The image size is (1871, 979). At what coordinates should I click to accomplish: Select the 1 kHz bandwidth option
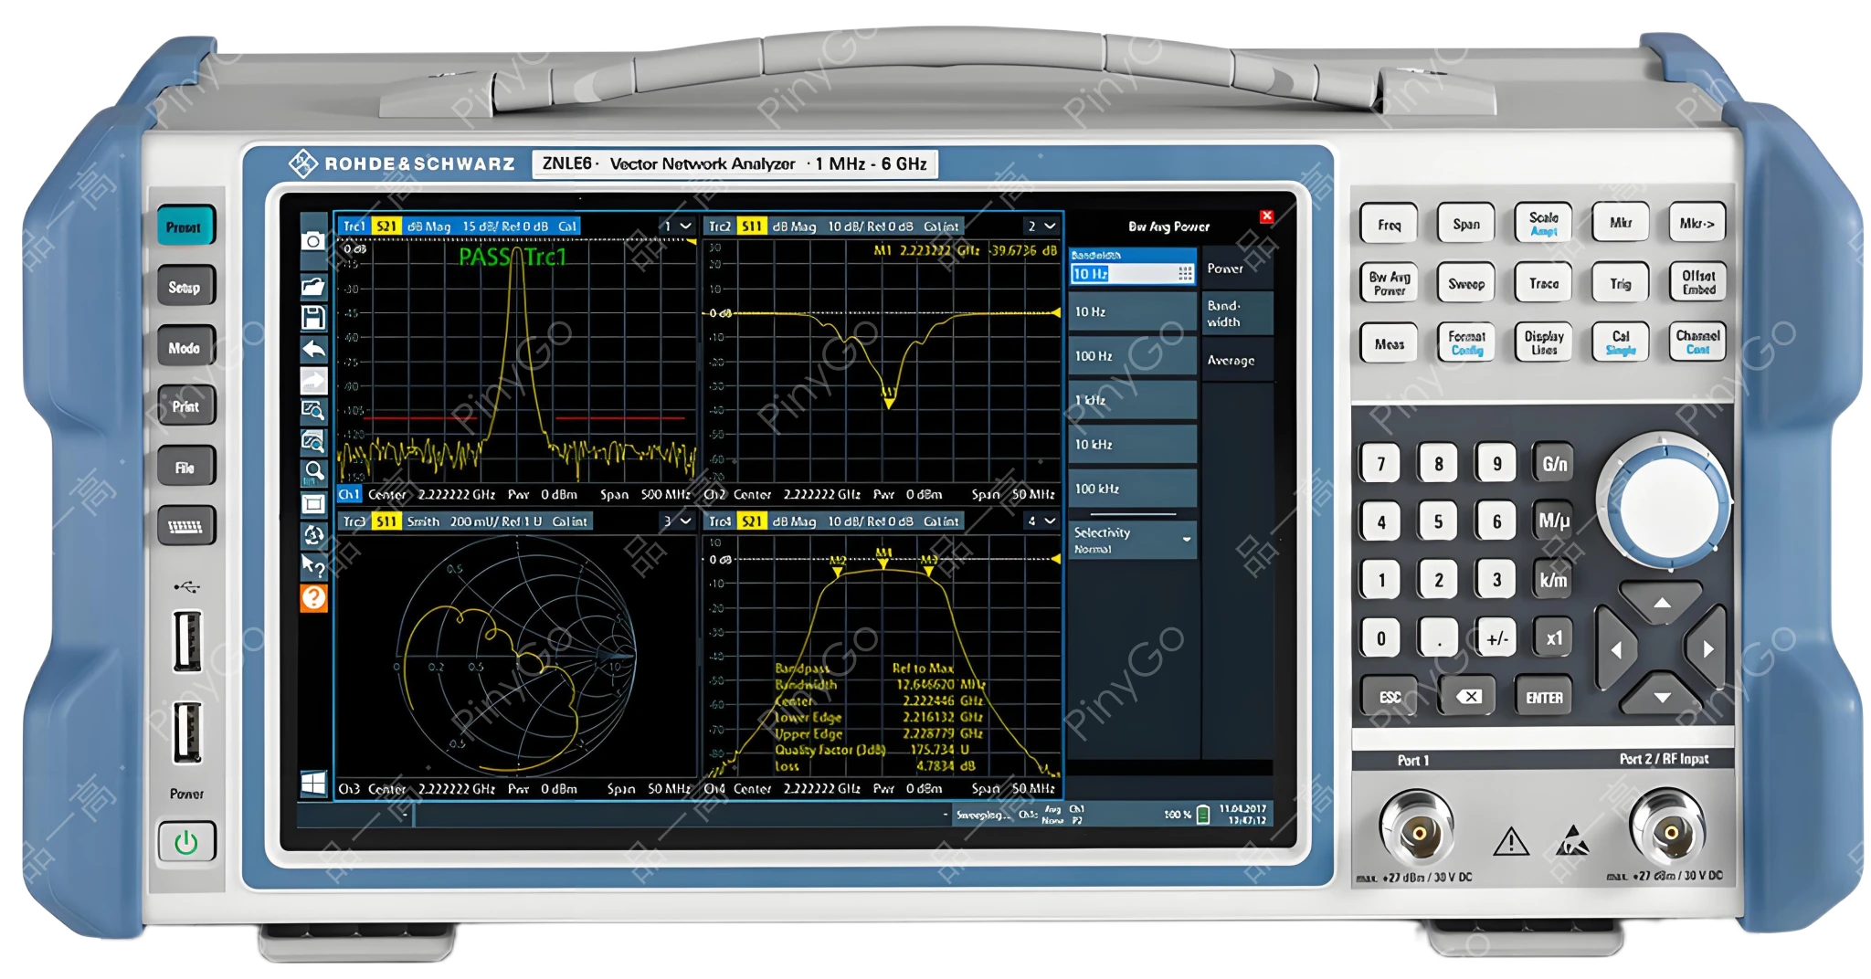(1132, 400)
